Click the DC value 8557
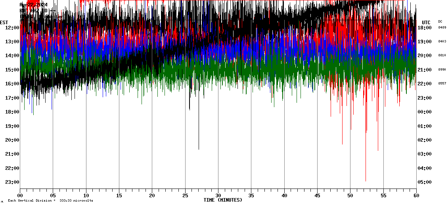Viewport: 448px width, 206px height. pyautogui.click(x=442, y=84)
